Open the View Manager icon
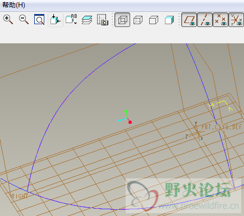 tap(103, 20)
